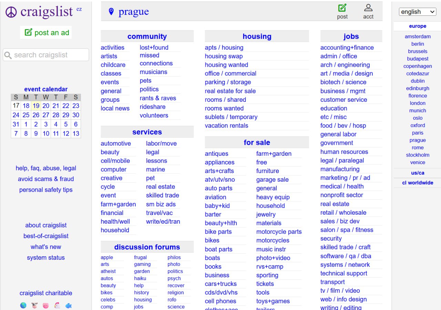Viewport: 441px width, 310px height.
Task: Expand the cl worldwide section
Action: click(x=418, y=183)
